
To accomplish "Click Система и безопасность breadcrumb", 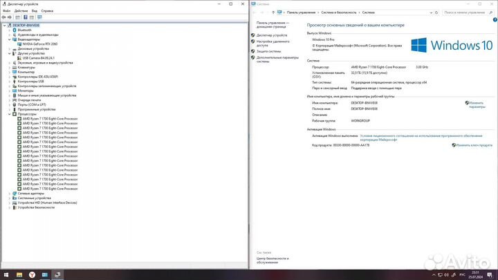I will click(338, 12).
